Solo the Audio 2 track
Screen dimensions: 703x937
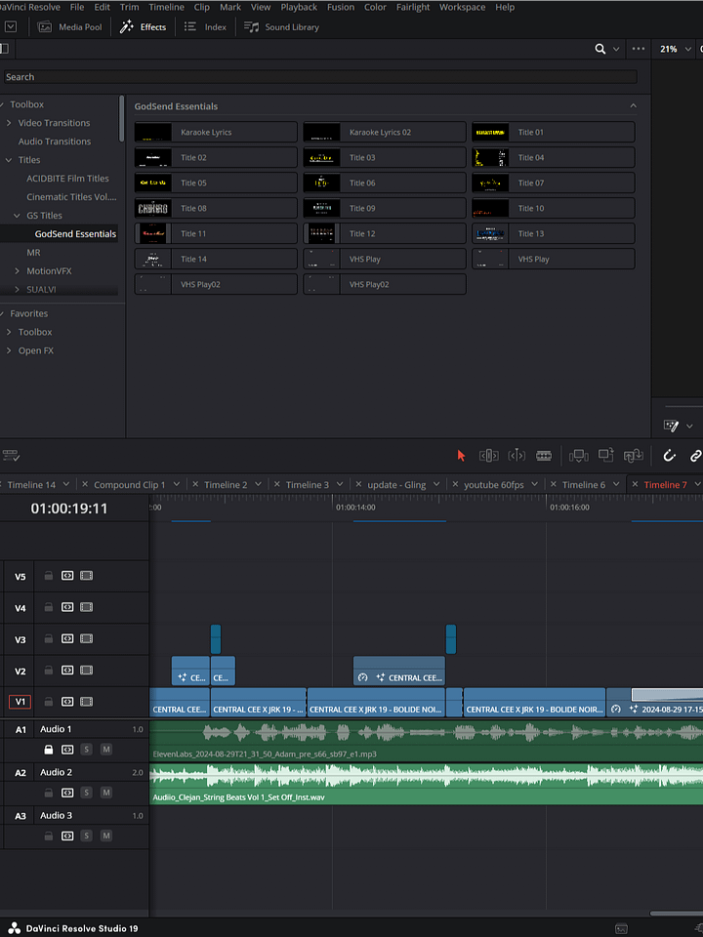pos(86,793)
